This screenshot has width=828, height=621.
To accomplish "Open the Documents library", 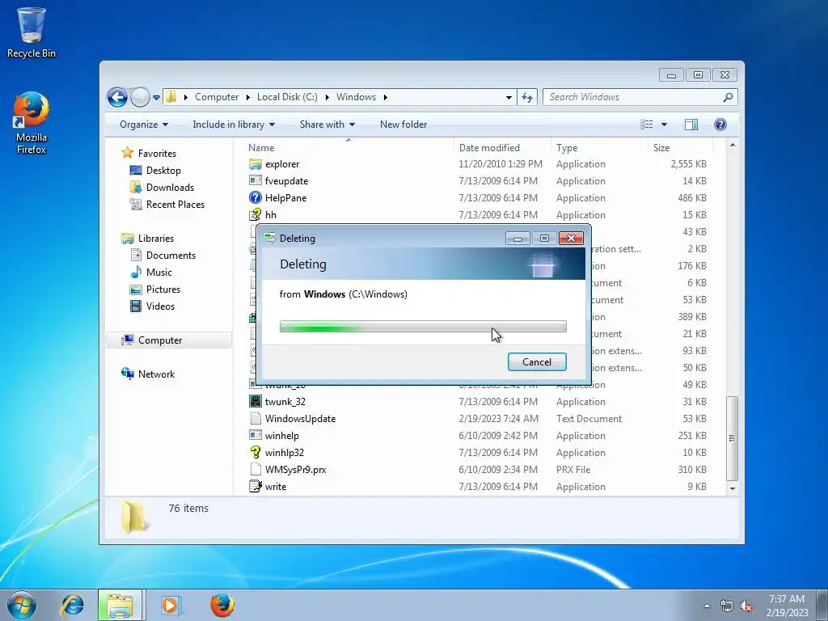I will (171, 256).
